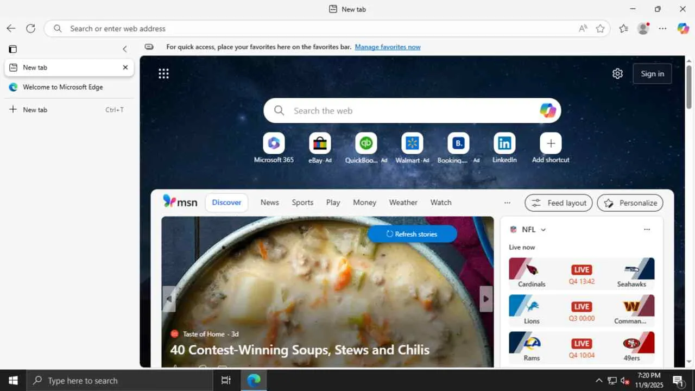This screenshot has height=391, width=695.
Task: Go back using the browser back arrow
Action: click(x=11, y=28)
